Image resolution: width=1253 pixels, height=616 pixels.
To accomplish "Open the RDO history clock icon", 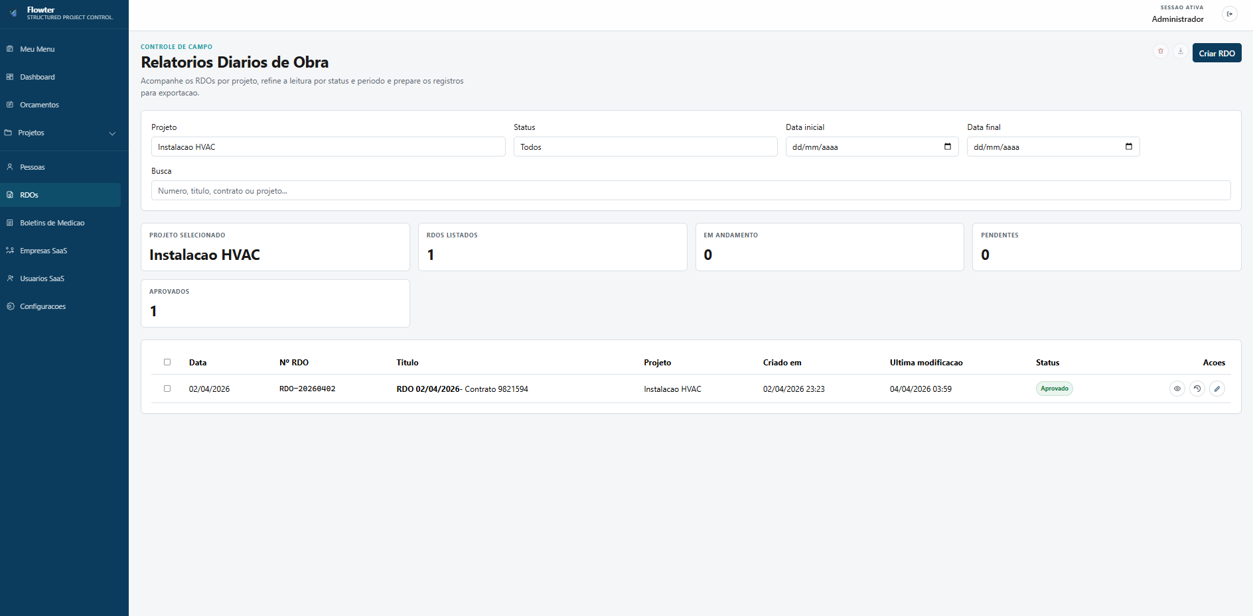I will 1197,389.
